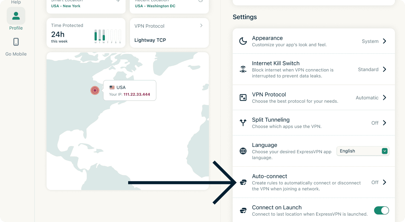Open Split Tunneling using its chevron
The image size is (405, 222).
point(384,123)
